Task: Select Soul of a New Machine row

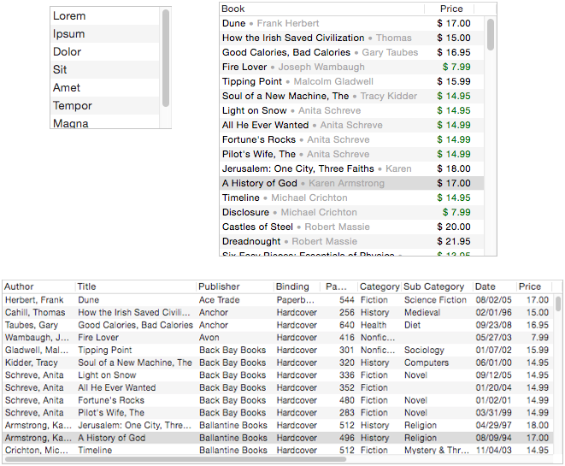Action: 351,96
